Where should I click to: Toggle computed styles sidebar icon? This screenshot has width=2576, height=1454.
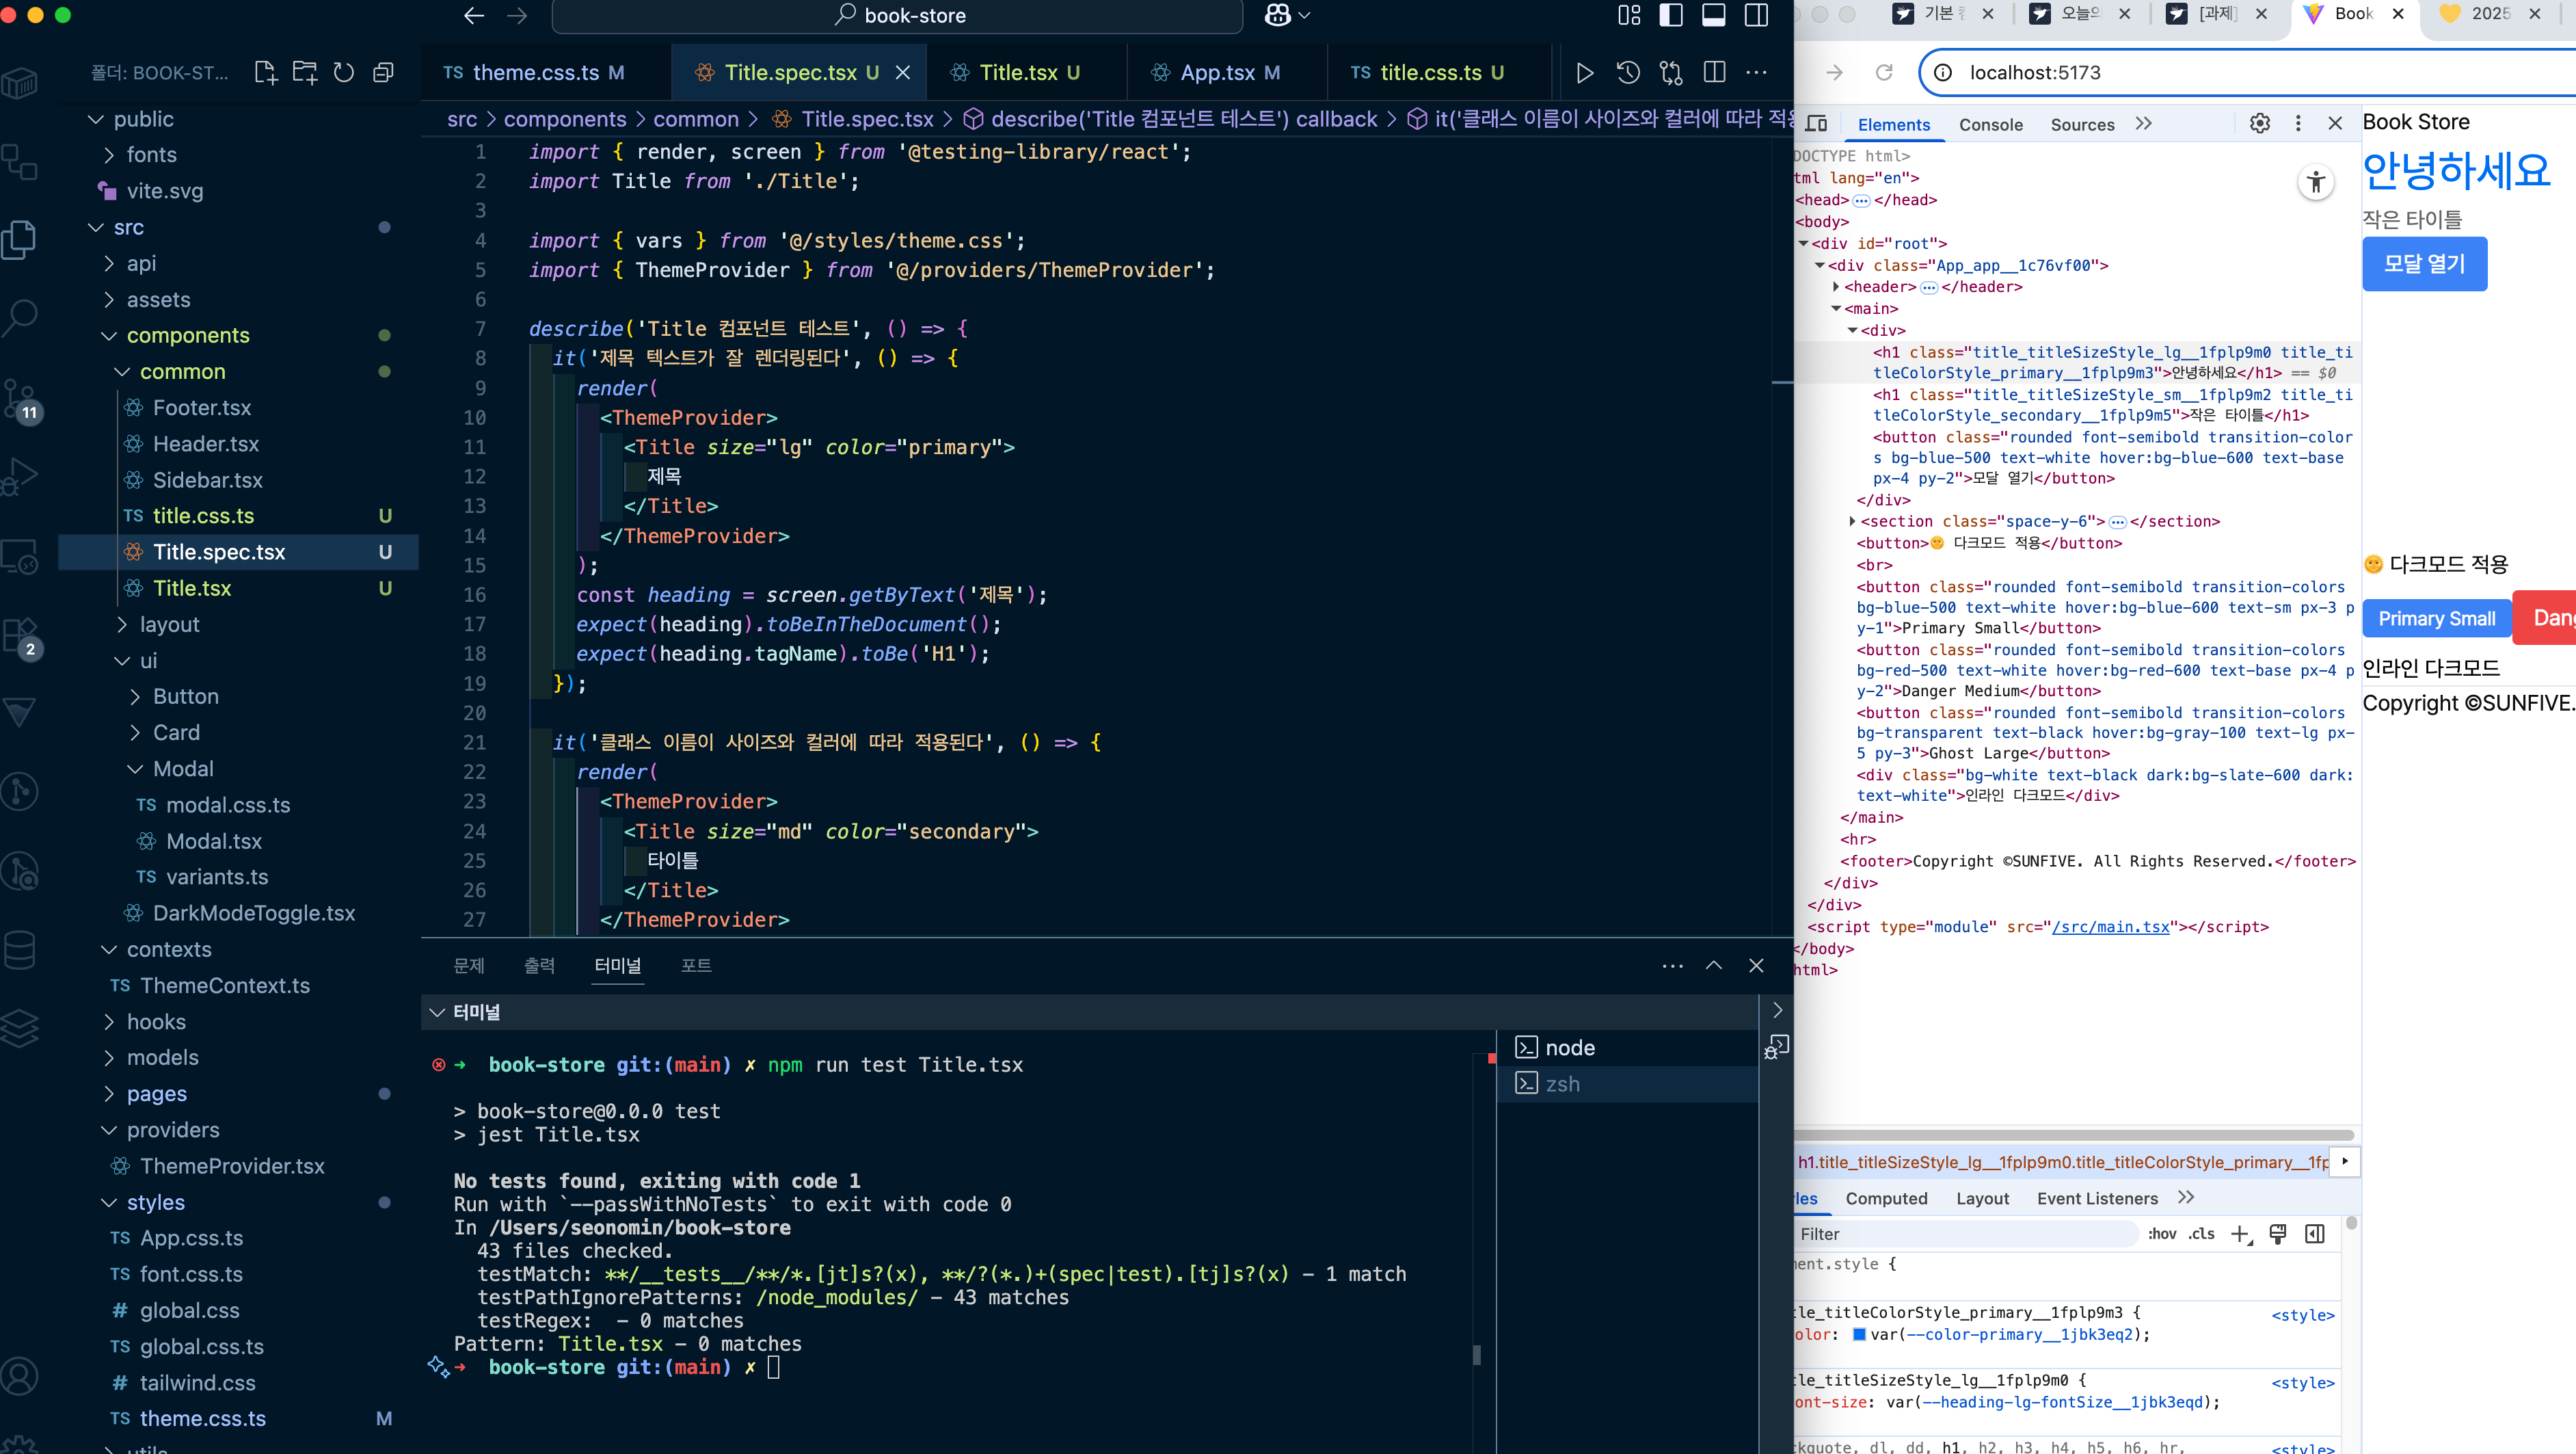[x=2315, y=1234]
